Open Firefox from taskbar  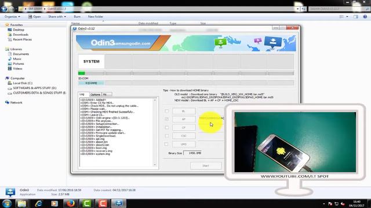(x=70, y=203)
